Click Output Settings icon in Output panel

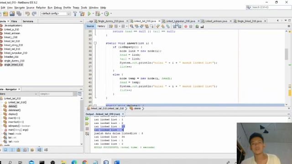87,133
